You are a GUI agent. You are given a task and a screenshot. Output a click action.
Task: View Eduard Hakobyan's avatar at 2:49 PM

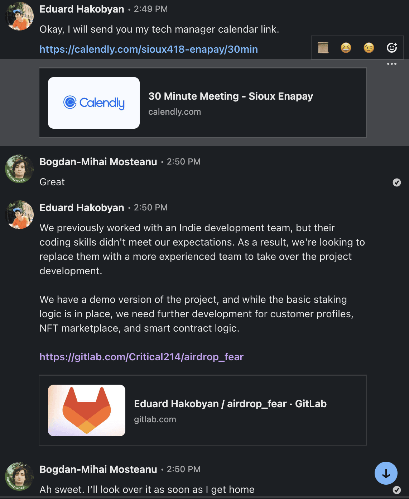[19, 16]
